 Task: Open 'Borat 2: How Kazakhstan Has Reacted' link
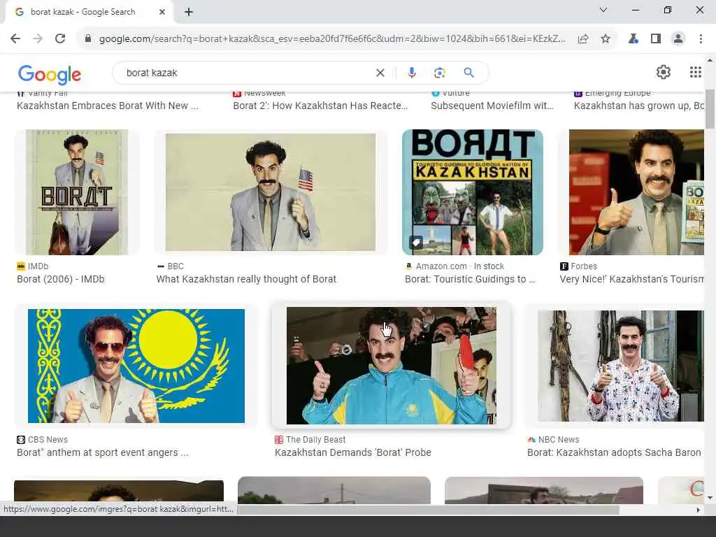[x=320, y=106]
